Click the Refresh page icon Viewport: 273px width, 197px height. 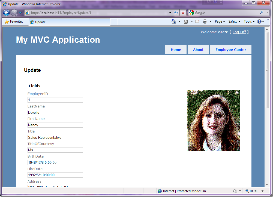coord(176,13)
